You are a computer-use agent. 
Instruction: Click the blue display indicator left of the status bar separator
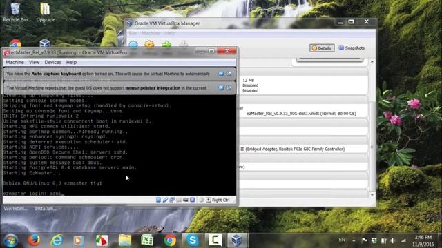[x=192, y=200]
